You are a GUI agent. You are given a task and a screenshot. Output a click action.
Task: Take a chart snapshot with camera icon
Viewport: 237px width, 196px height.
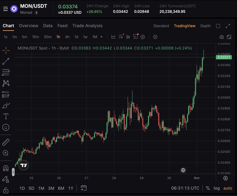[x=222, y=37]
